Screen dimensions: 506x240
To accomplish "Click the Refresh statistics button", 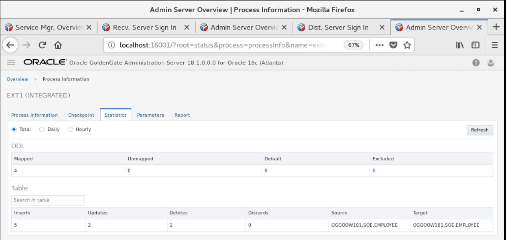I will (x=479, y=130).
